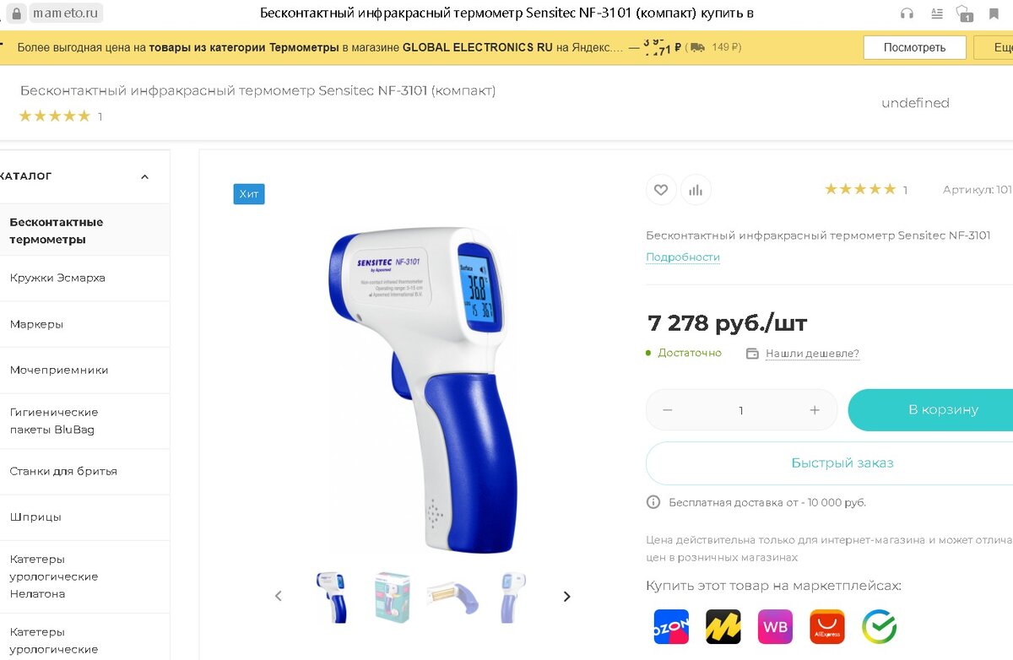Open Кружки Эсмарха category
The width and height of the screenshot is (1013, 660).
point(57,278)
